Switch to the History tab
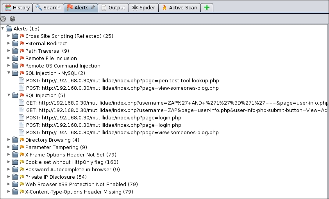Image resolution: width=329 pixels, height=199 pixels. click(18, 8)
